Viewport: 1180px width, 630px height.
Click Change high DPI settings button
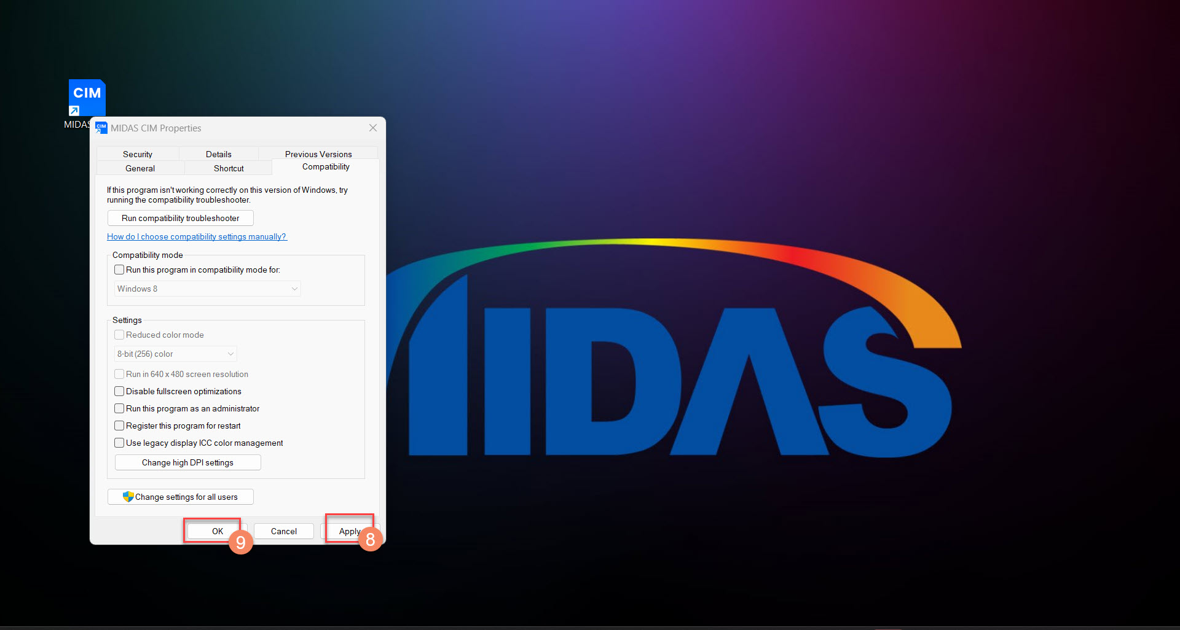pyautogui.click(x=188, y=462)
